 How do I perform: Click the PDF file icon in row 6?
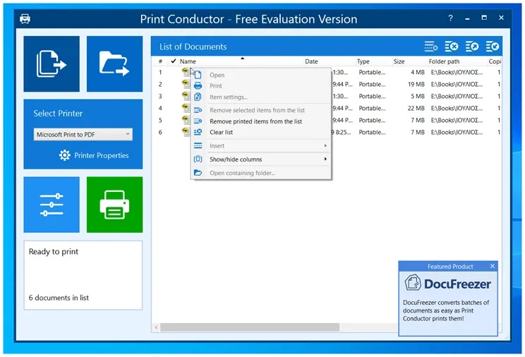[186, 131]
